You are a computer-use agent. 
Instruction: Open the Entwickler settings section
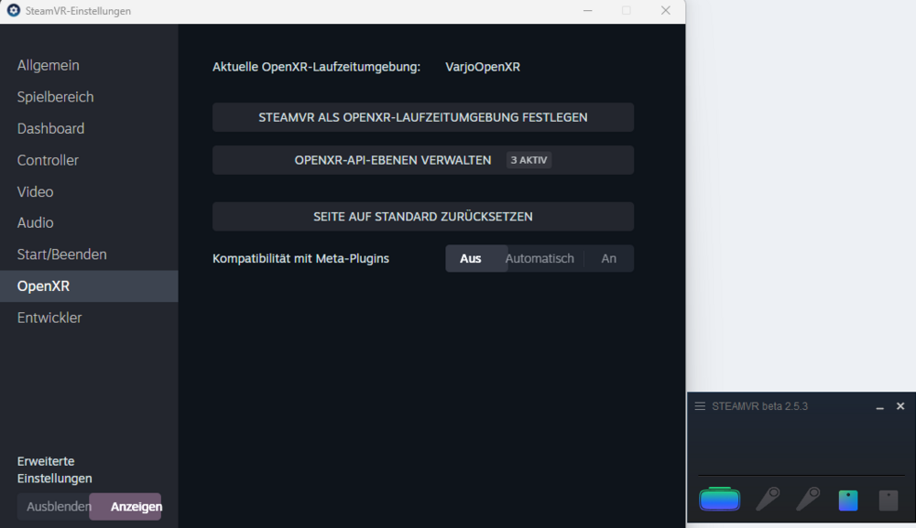point(89,318)
